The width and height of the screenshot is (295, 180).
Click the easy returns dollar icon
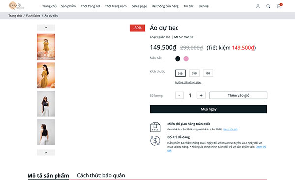155,141
